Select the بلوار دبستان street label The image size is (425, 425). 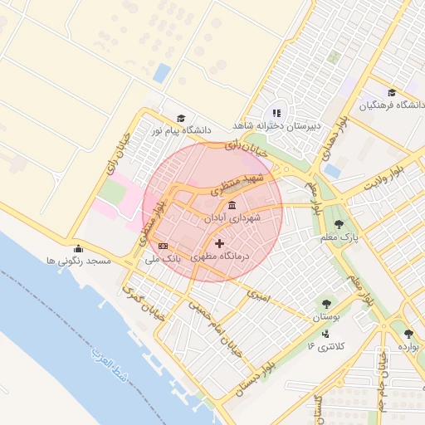coord(256,378)
